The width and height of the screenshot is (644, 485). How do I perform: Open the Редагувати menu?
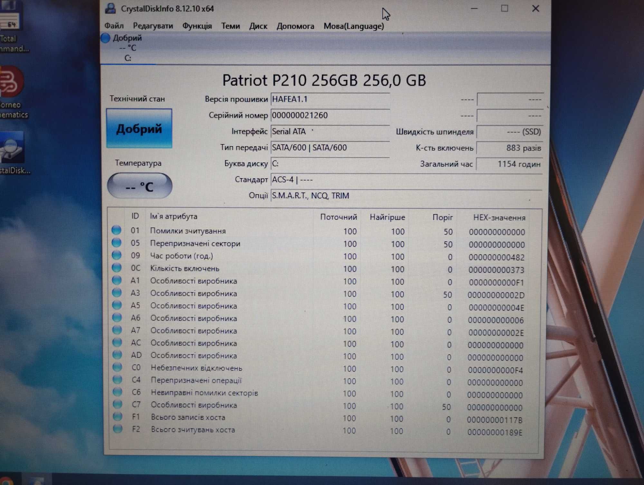[153, 26]
